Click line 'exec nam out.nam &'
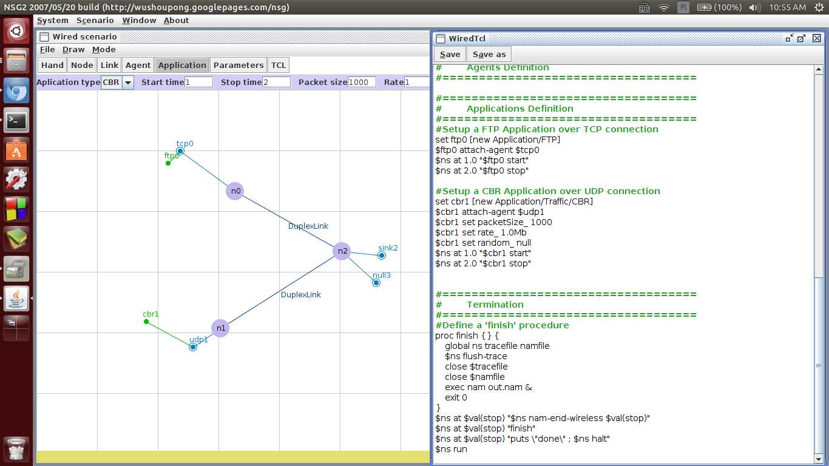Screen dimensions: 829x466 pos(489,387)
